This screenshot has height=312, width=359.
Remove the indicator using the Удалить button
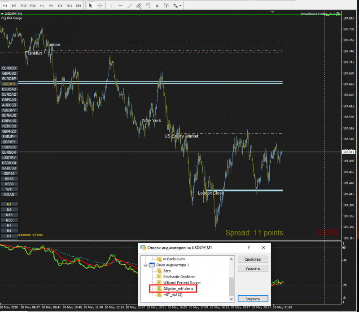(253, 268)
